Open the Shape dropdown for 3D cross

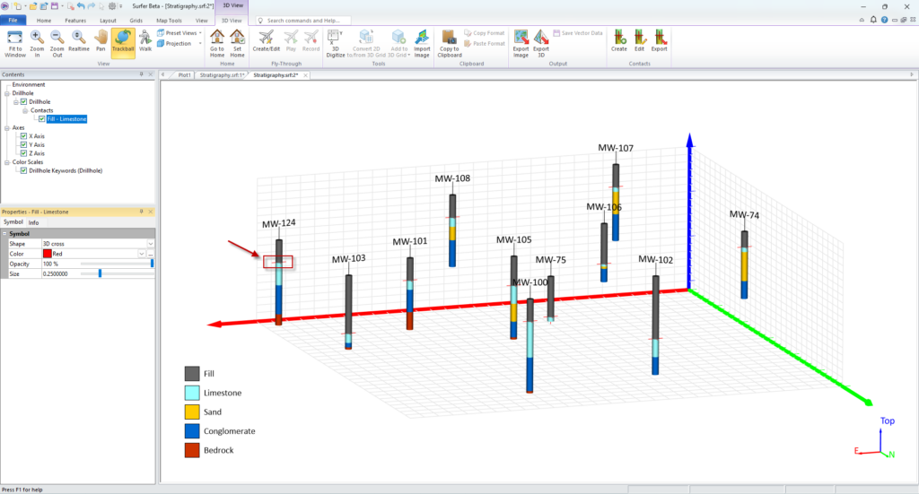(151, 244)
